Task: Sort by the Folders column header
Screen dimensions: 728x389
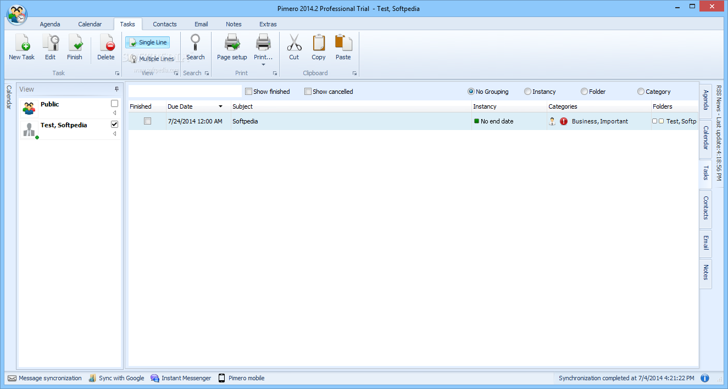Action: click(675, 106)
